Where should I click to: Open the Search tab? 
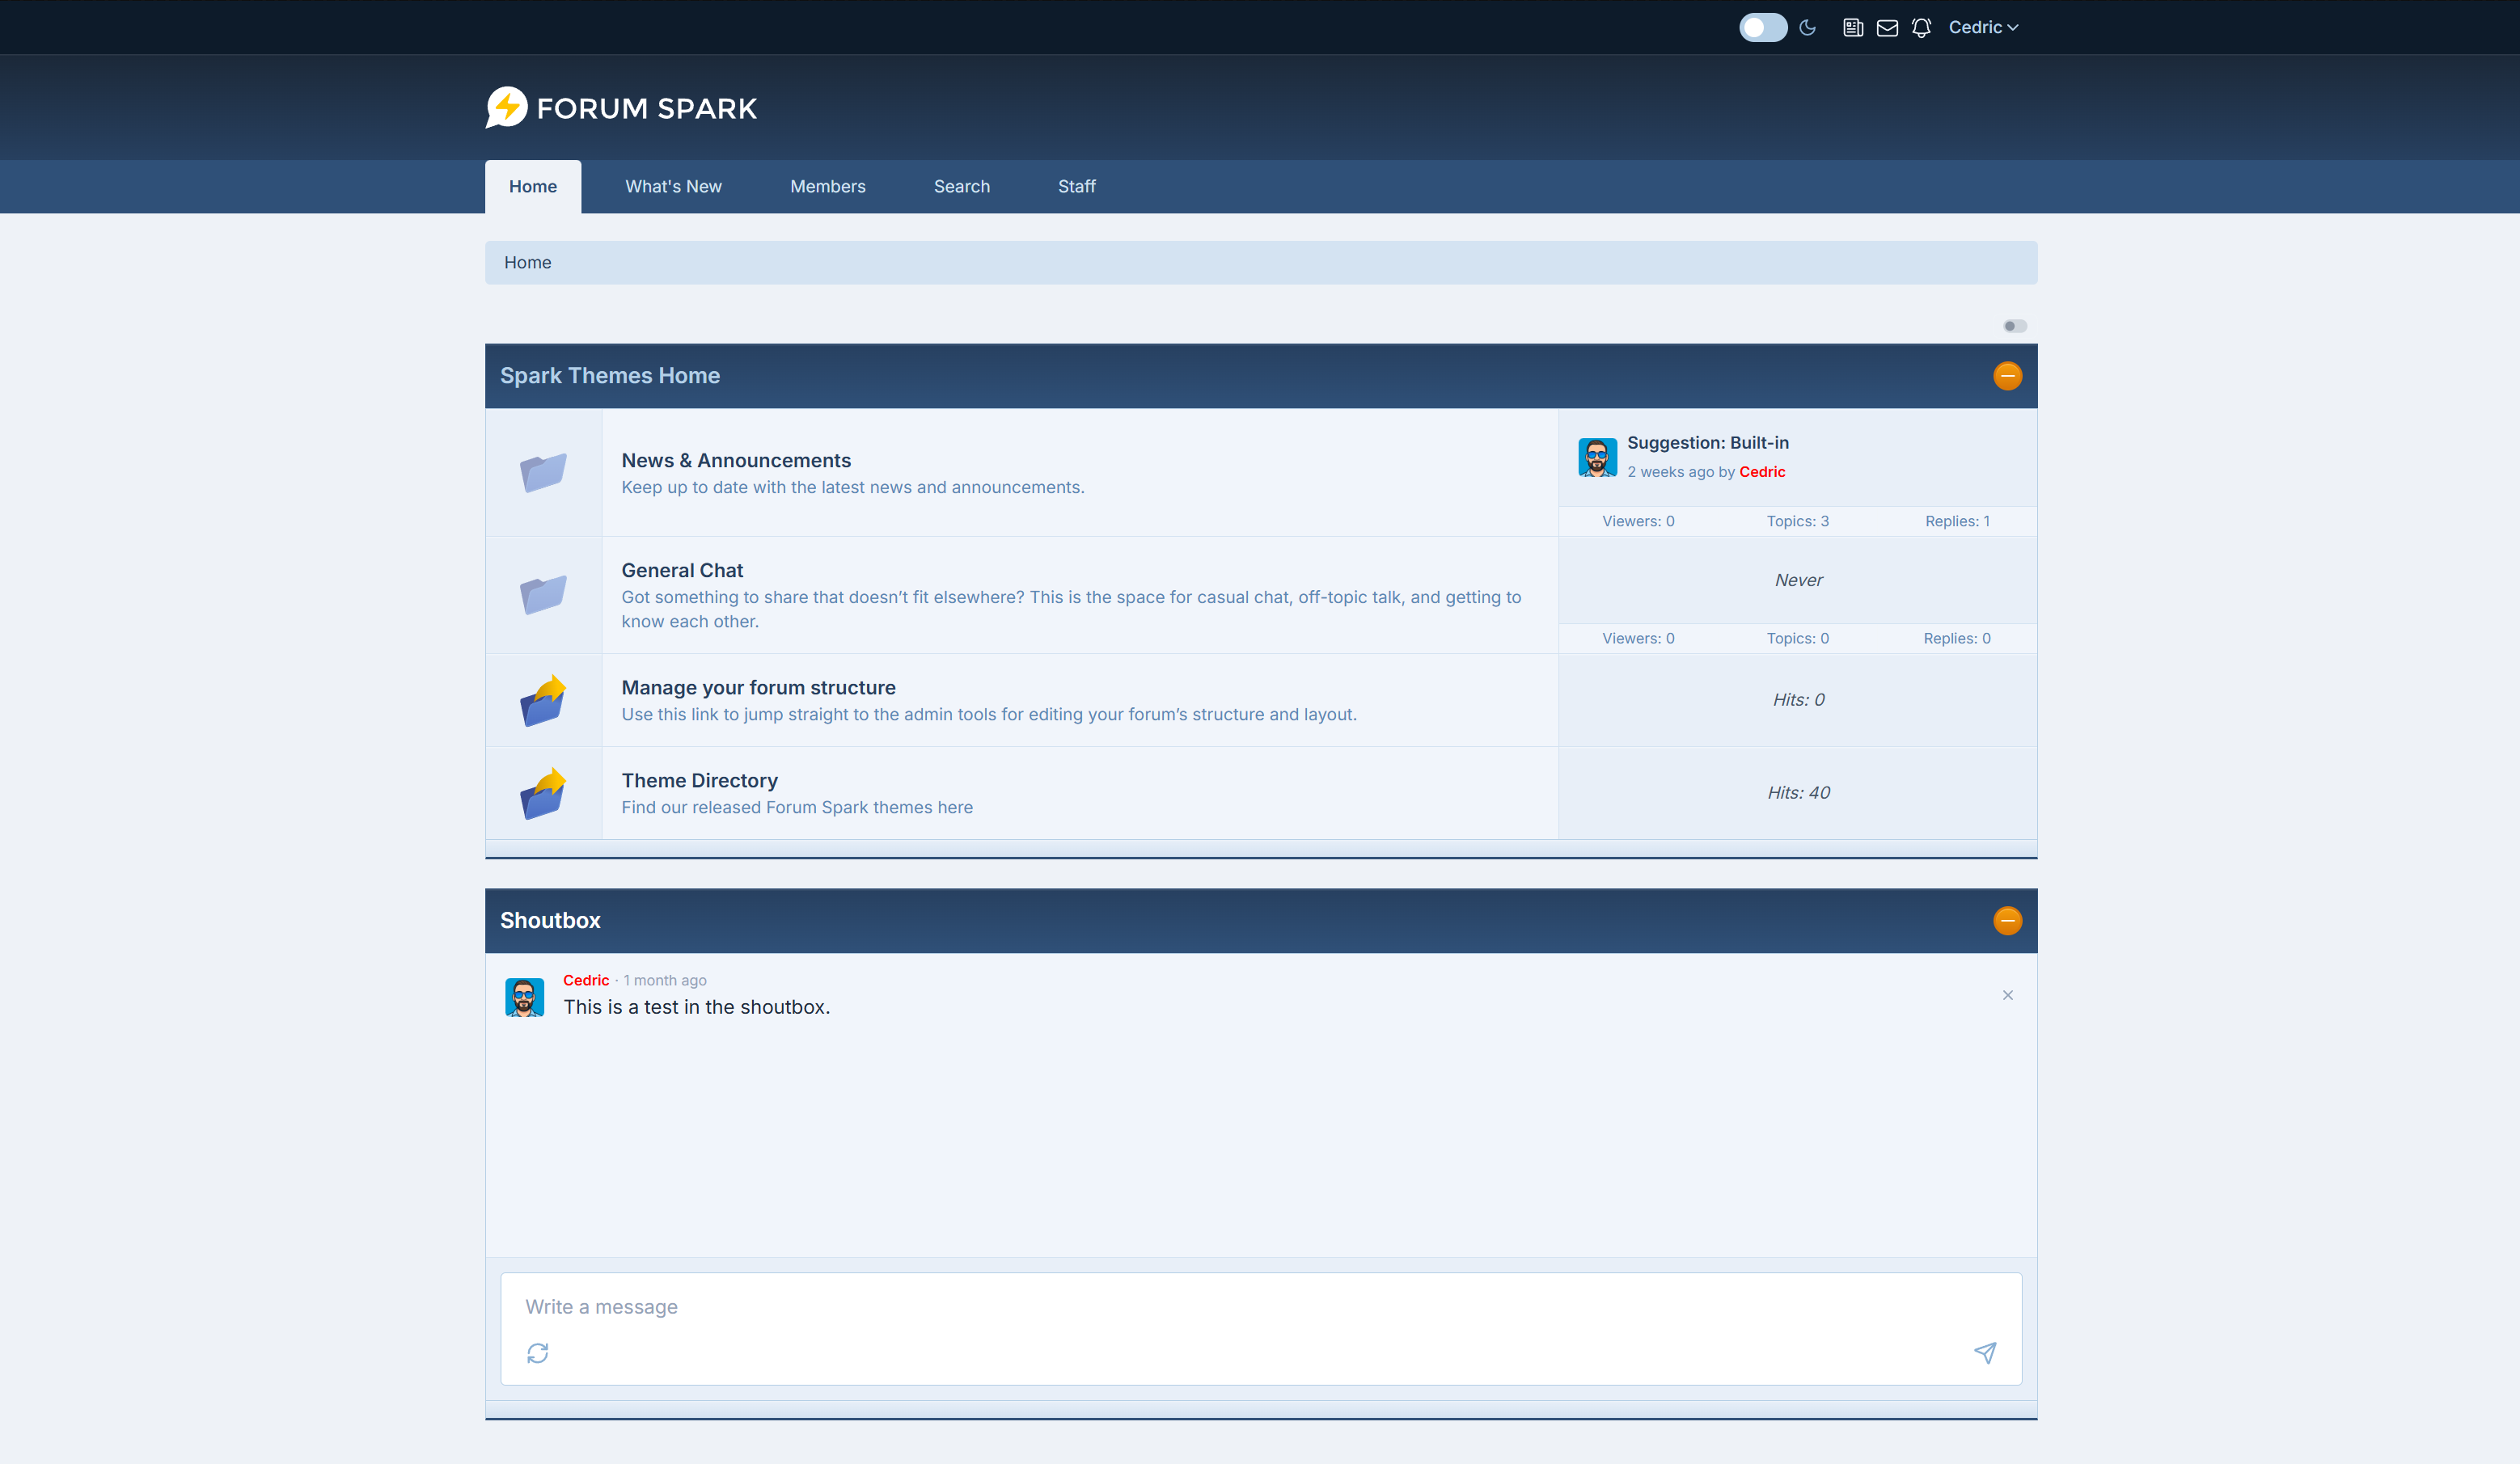coord(961,186)
